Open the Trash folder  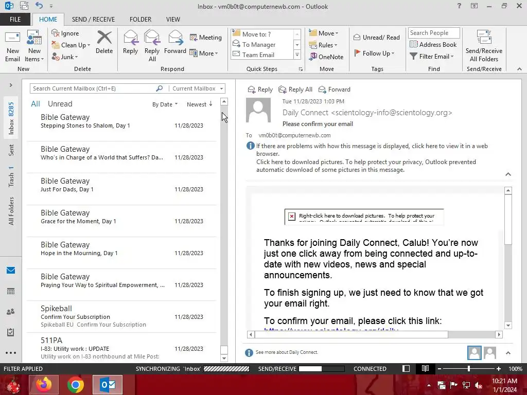[11, 177]
